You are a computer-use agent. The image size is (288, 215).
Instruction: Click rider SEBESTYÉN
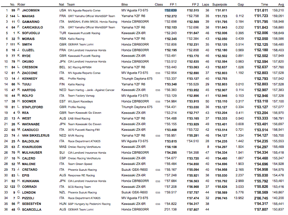pos(31,204)
